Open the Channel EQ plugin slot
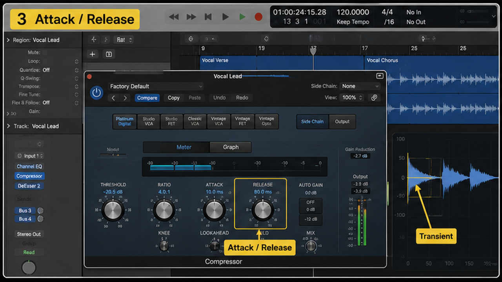502x282 pixels. tap(29, 166)
